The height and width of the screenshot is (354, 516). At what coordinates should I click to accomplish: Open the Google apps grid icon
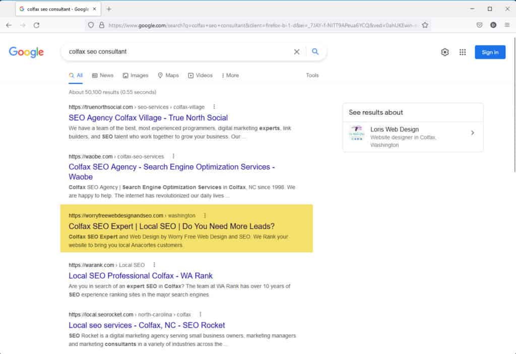click(463, 52)
